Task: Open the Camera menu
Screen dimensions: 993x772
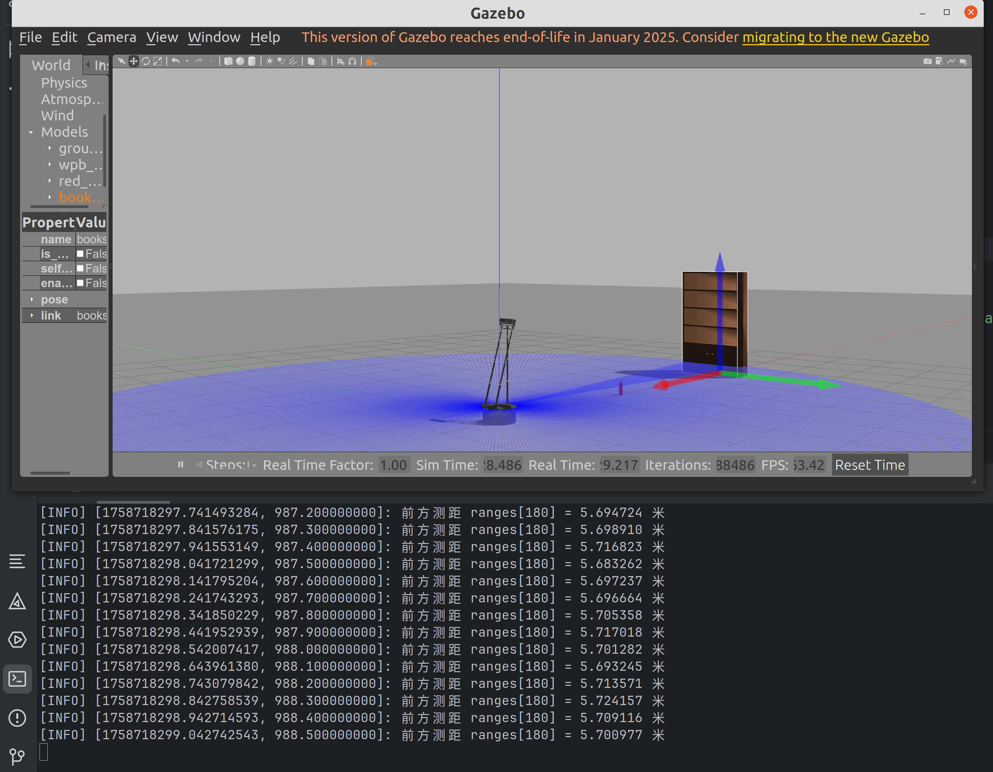Action: (111, 37)
